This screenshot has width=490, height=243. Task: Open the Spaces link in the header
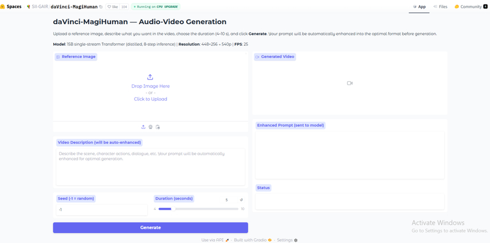[14, 6]
